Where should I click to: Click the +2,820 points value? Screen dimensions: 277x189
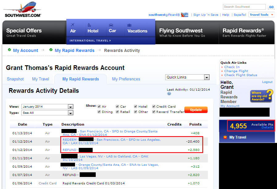pyautogui.click(x=193, y=175)
